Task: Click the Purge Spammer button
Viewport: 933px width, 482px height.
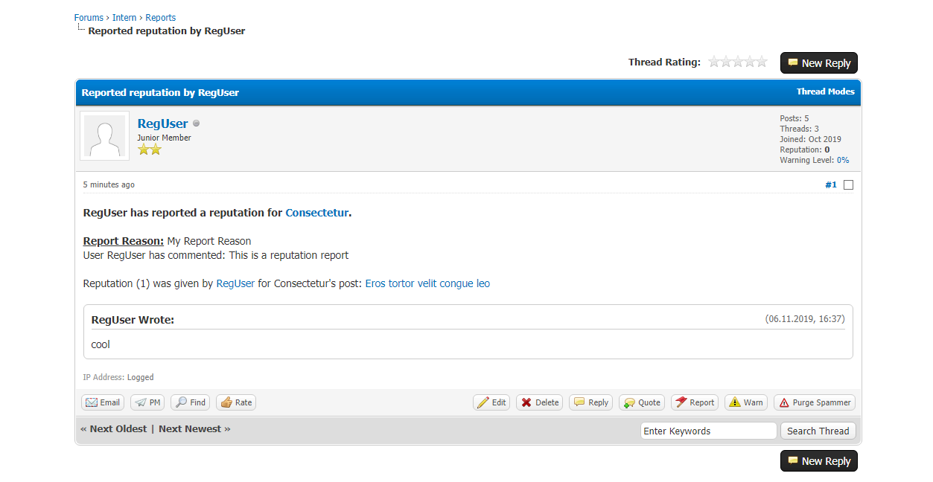Action: click(x=814, y=402)
